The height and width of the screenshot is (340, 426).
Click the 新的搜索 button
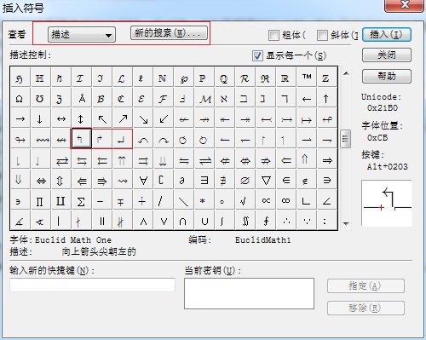click(x=169, y=33)
